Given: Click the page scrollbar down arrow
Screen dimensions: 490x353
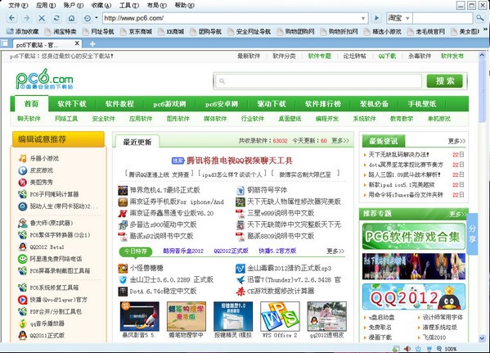Looking at the screenshot, I should pyautogui.click(x=482, y=338).
